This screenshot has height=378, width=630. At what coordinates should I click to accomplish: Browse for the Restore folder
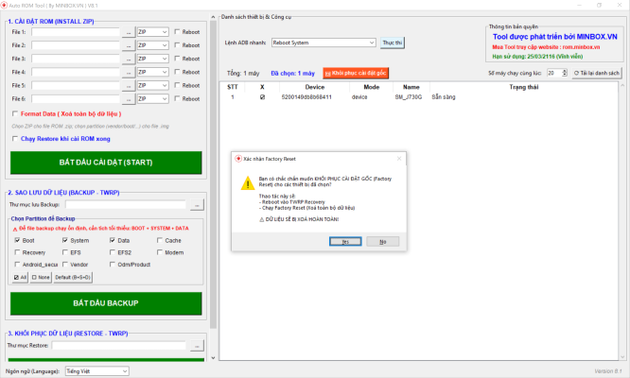point(197,346)
